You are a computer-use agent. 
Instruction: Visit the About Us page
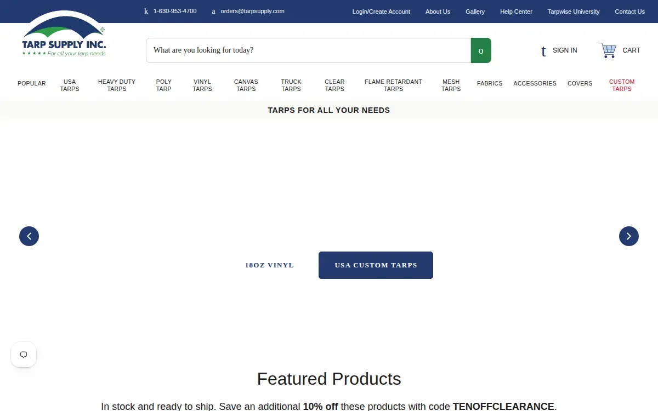tap(438, 12)
